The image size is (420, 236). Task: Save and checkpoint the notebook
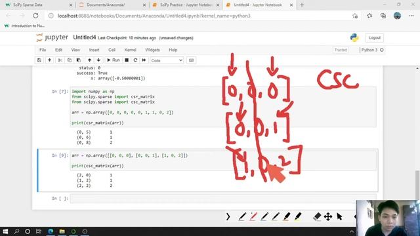39,60
